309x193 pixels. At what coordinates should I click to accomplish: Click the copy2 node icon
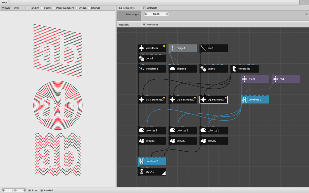click(141, 58)
